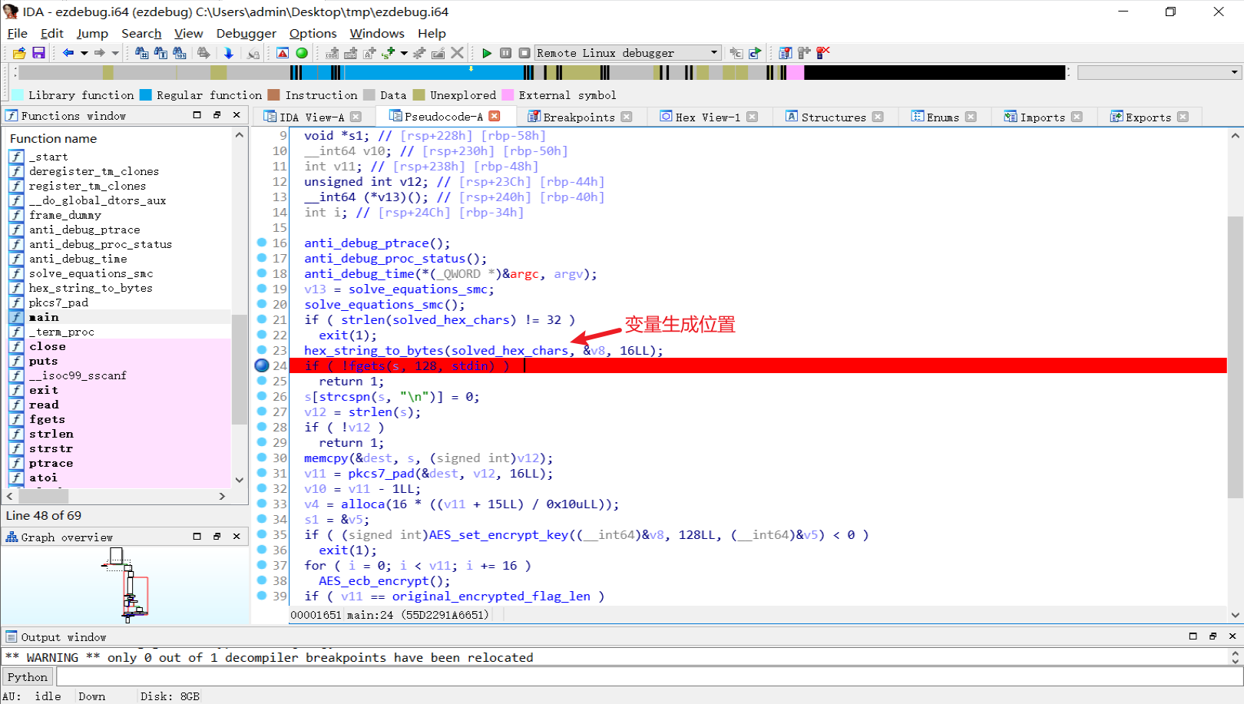Close the Output window panel
The image size is (1244, 704).
pyautogui.click(x=1232, y=636)
